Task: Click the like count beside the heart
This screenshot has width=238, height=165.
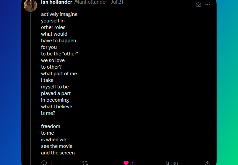Action: coord(133,163)
